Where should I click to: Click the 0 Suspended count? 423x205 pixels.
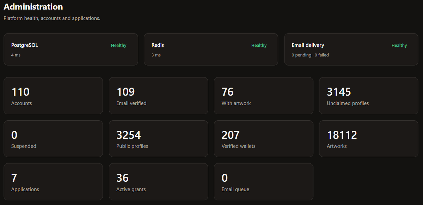click(x=14, y=135)
